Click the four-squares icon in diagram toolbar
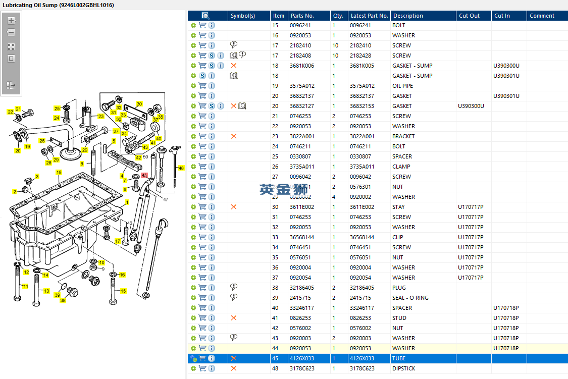Image resolution: width=568 pixels, height=379 pixels. tap(11, 47)
